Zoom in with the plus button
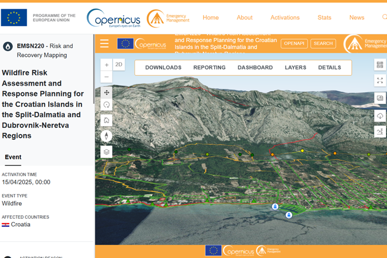Viewport: 387px width, 258px height. [x=107, y=65]
